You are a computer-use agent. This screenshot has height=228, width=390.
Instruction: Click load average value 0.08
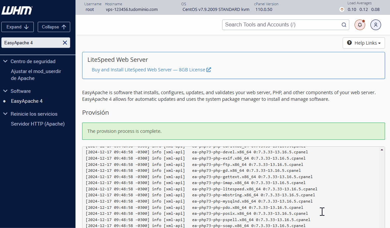375,10
